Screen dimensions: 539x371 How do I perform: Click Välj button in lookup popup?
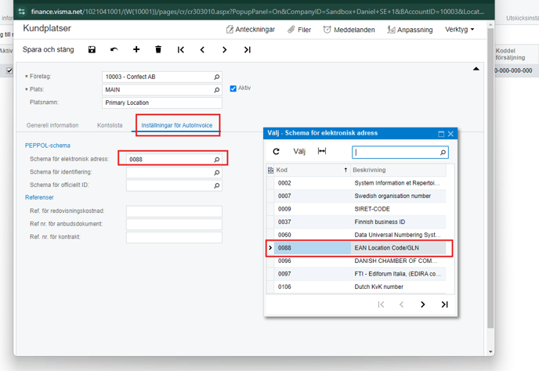(299, 152)
